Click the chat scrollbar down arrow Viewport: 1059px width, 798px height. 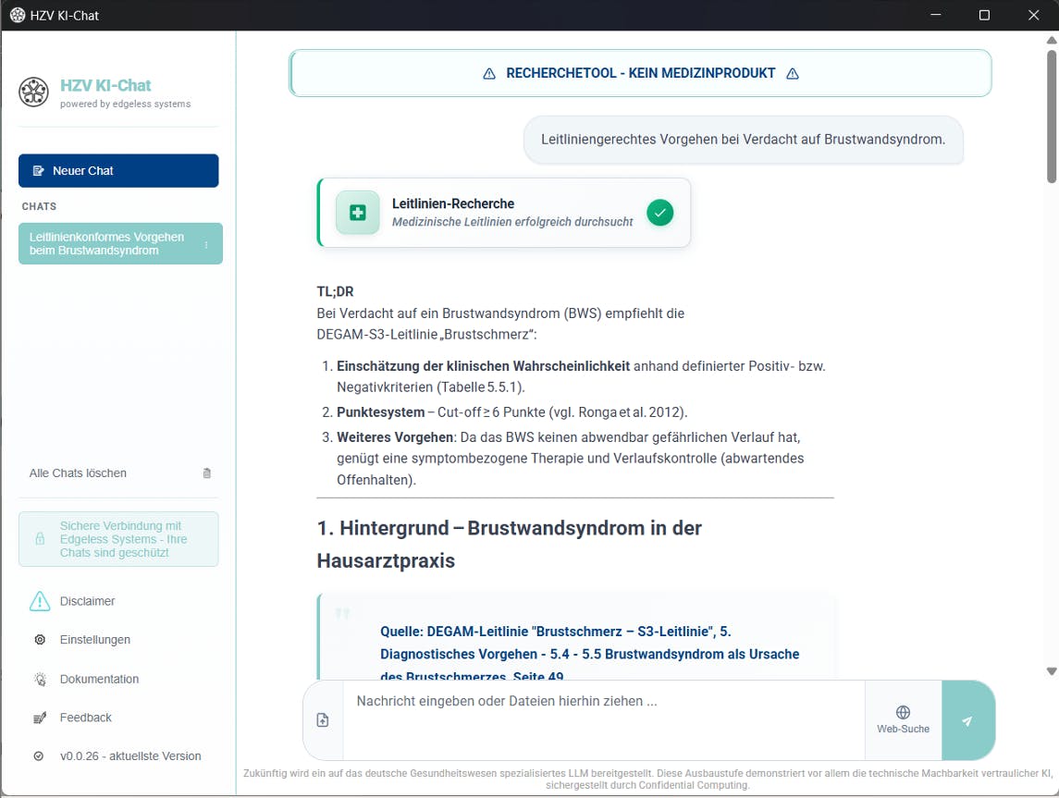(1051, 671)
